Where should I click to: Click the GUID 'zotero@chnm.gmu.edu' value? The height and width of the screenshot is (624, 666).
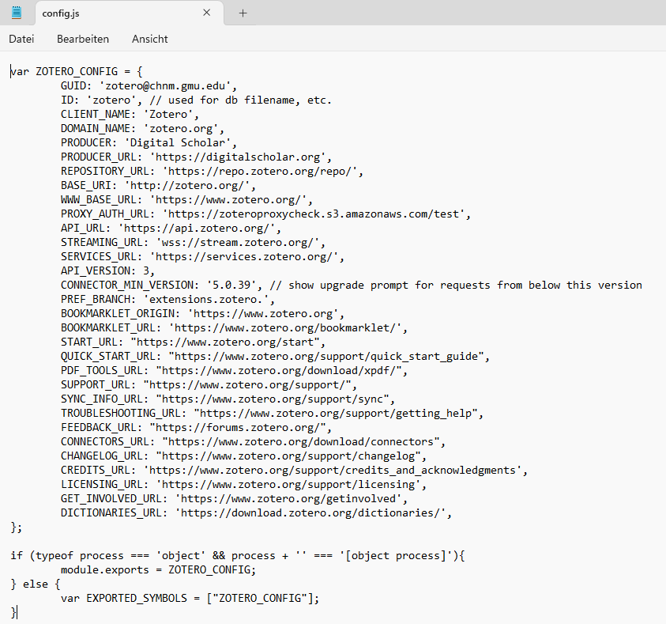(166, 86)
